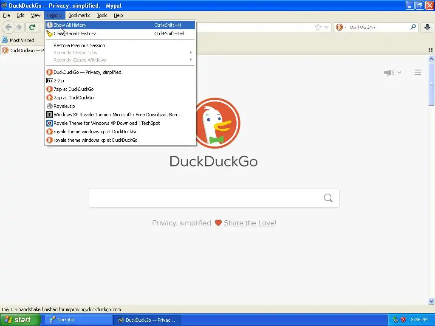Click DuckDuckGo Mypal taskbar button

[147, 320]
